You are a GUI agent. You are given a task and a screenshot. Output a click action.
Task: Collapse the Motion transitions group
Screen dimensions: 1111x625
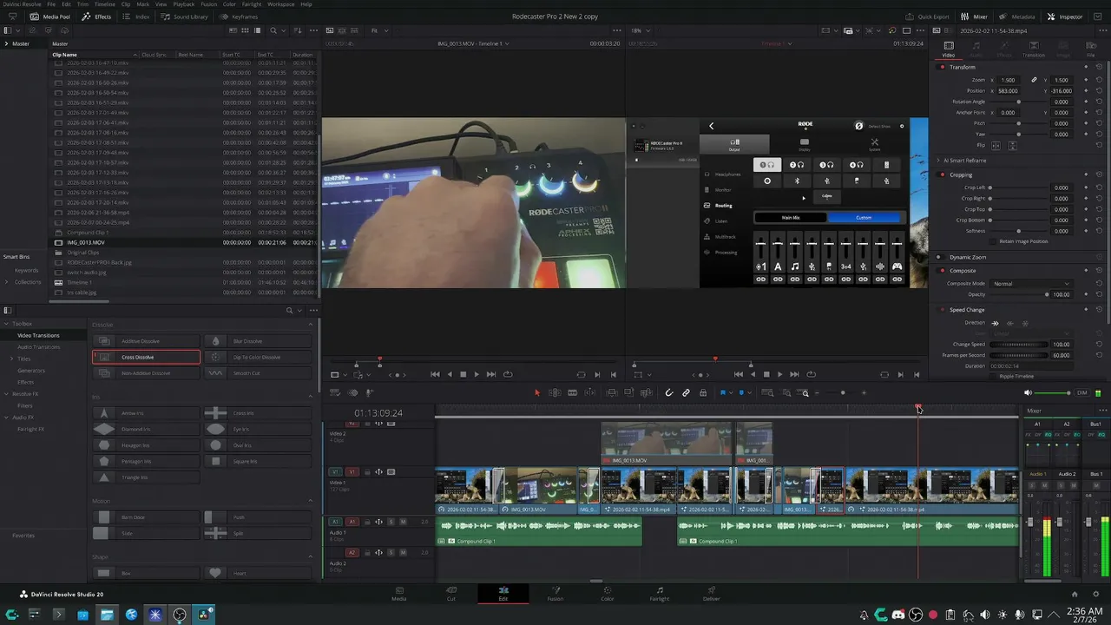point(311,501)
